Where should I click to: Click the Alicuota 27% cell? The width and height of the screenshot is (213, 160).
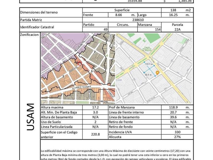click(177, 137)
